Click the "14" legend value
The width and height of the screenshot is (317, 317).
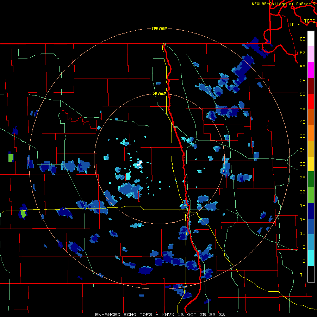coord(303,219)
